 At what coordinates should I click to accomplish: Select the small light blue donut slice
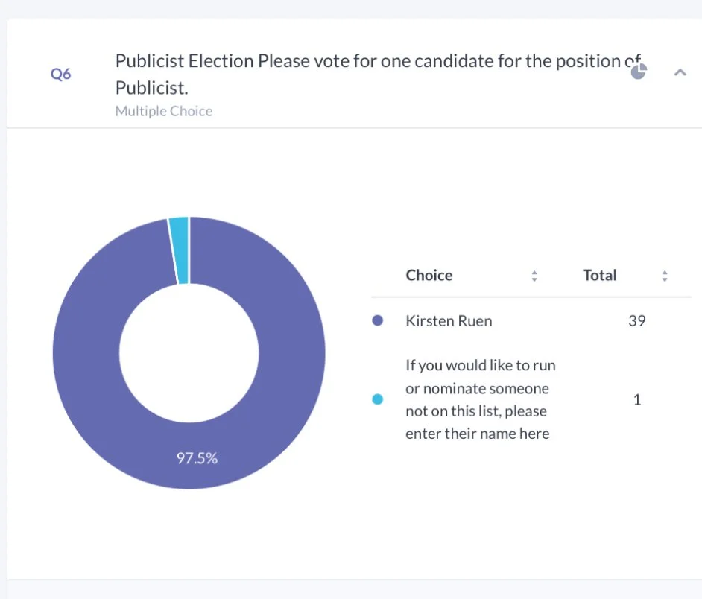click(179, 250)
